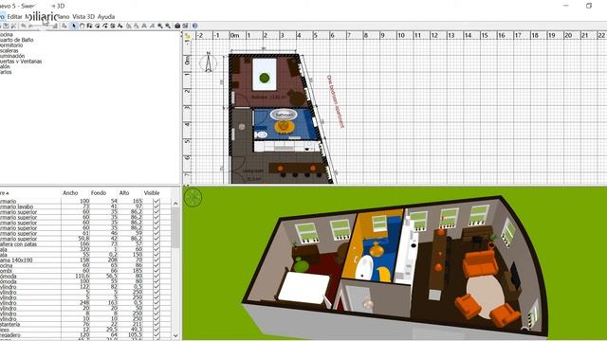Open help with the blue info icon
Image resolution: width=607 pixels, height=341 pixels.
(194, 26)
